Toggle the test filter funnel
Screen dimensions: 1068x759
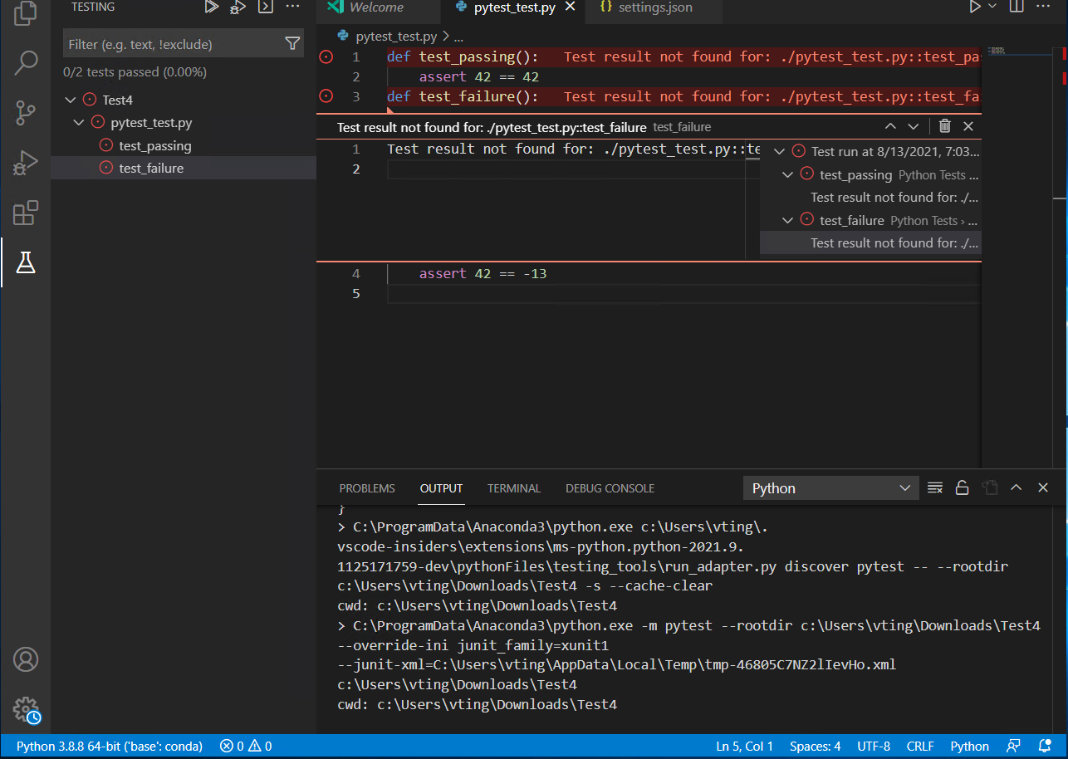click(x=292, y=42)
